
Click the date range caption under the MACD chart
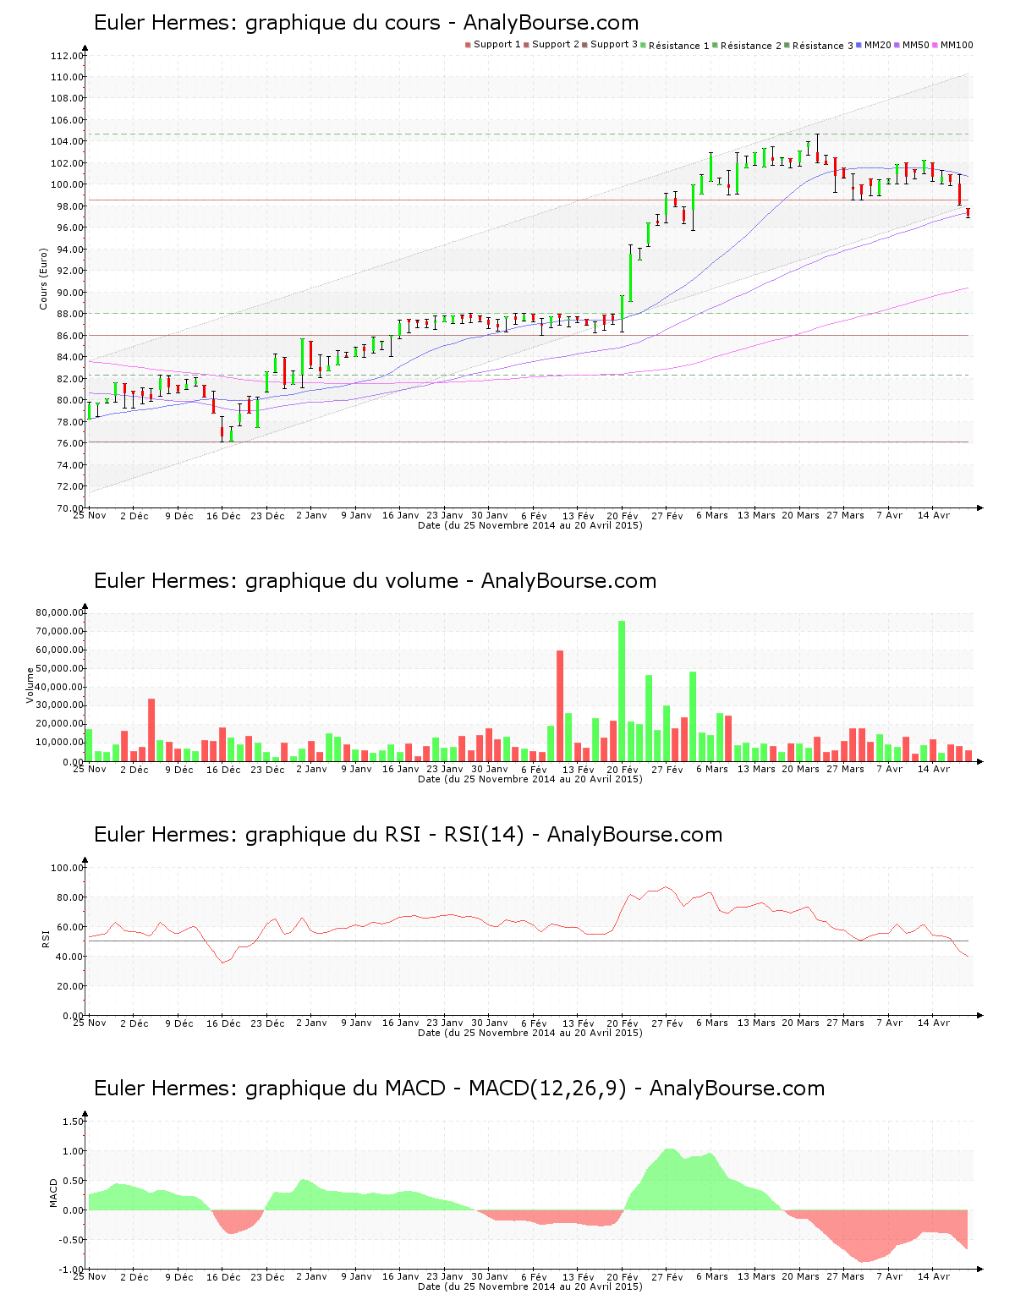pyautogui.click(x=530, y=1286)
